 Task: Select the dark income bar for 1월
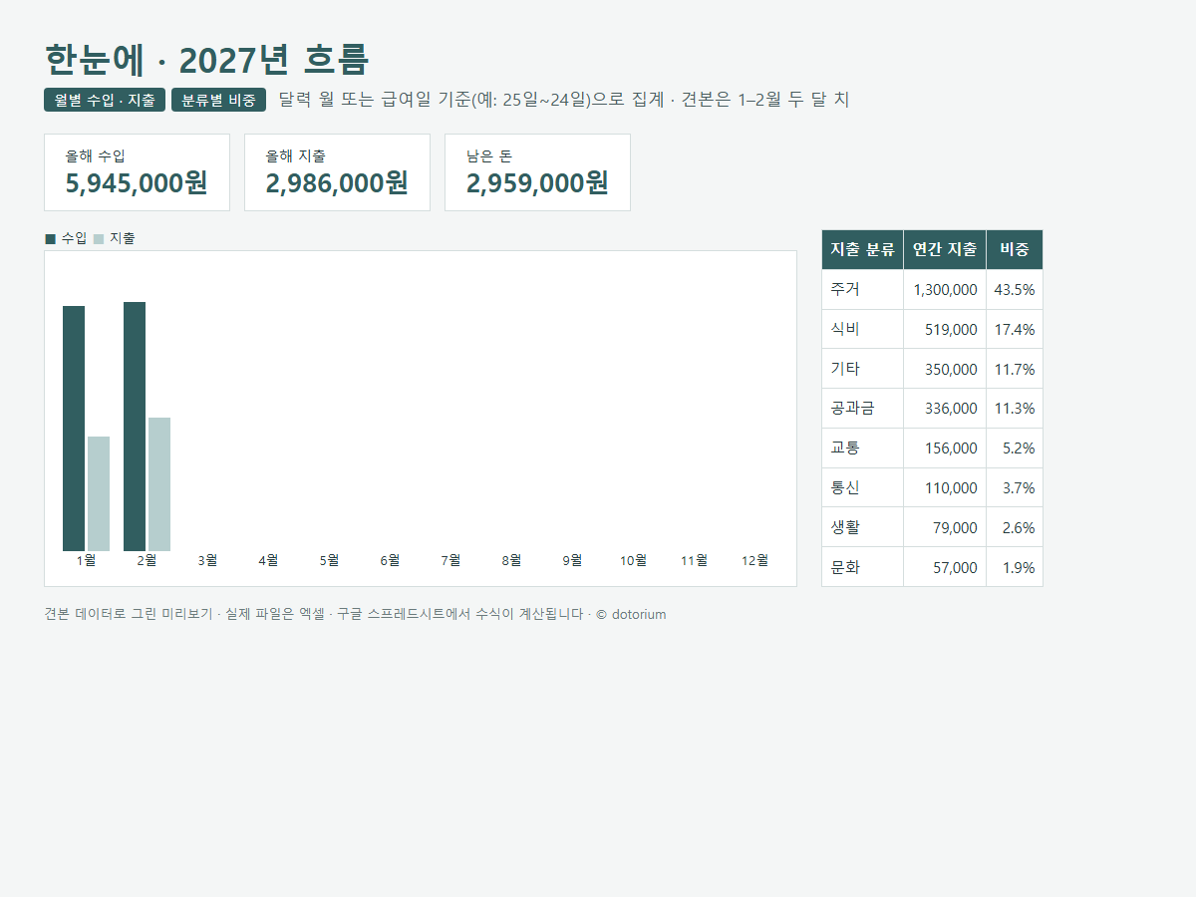(74, 429)
